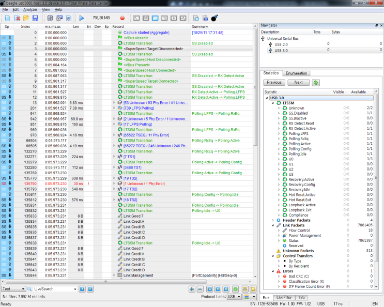Collapse the LTSSM statistics node

(x=272, y=103)
